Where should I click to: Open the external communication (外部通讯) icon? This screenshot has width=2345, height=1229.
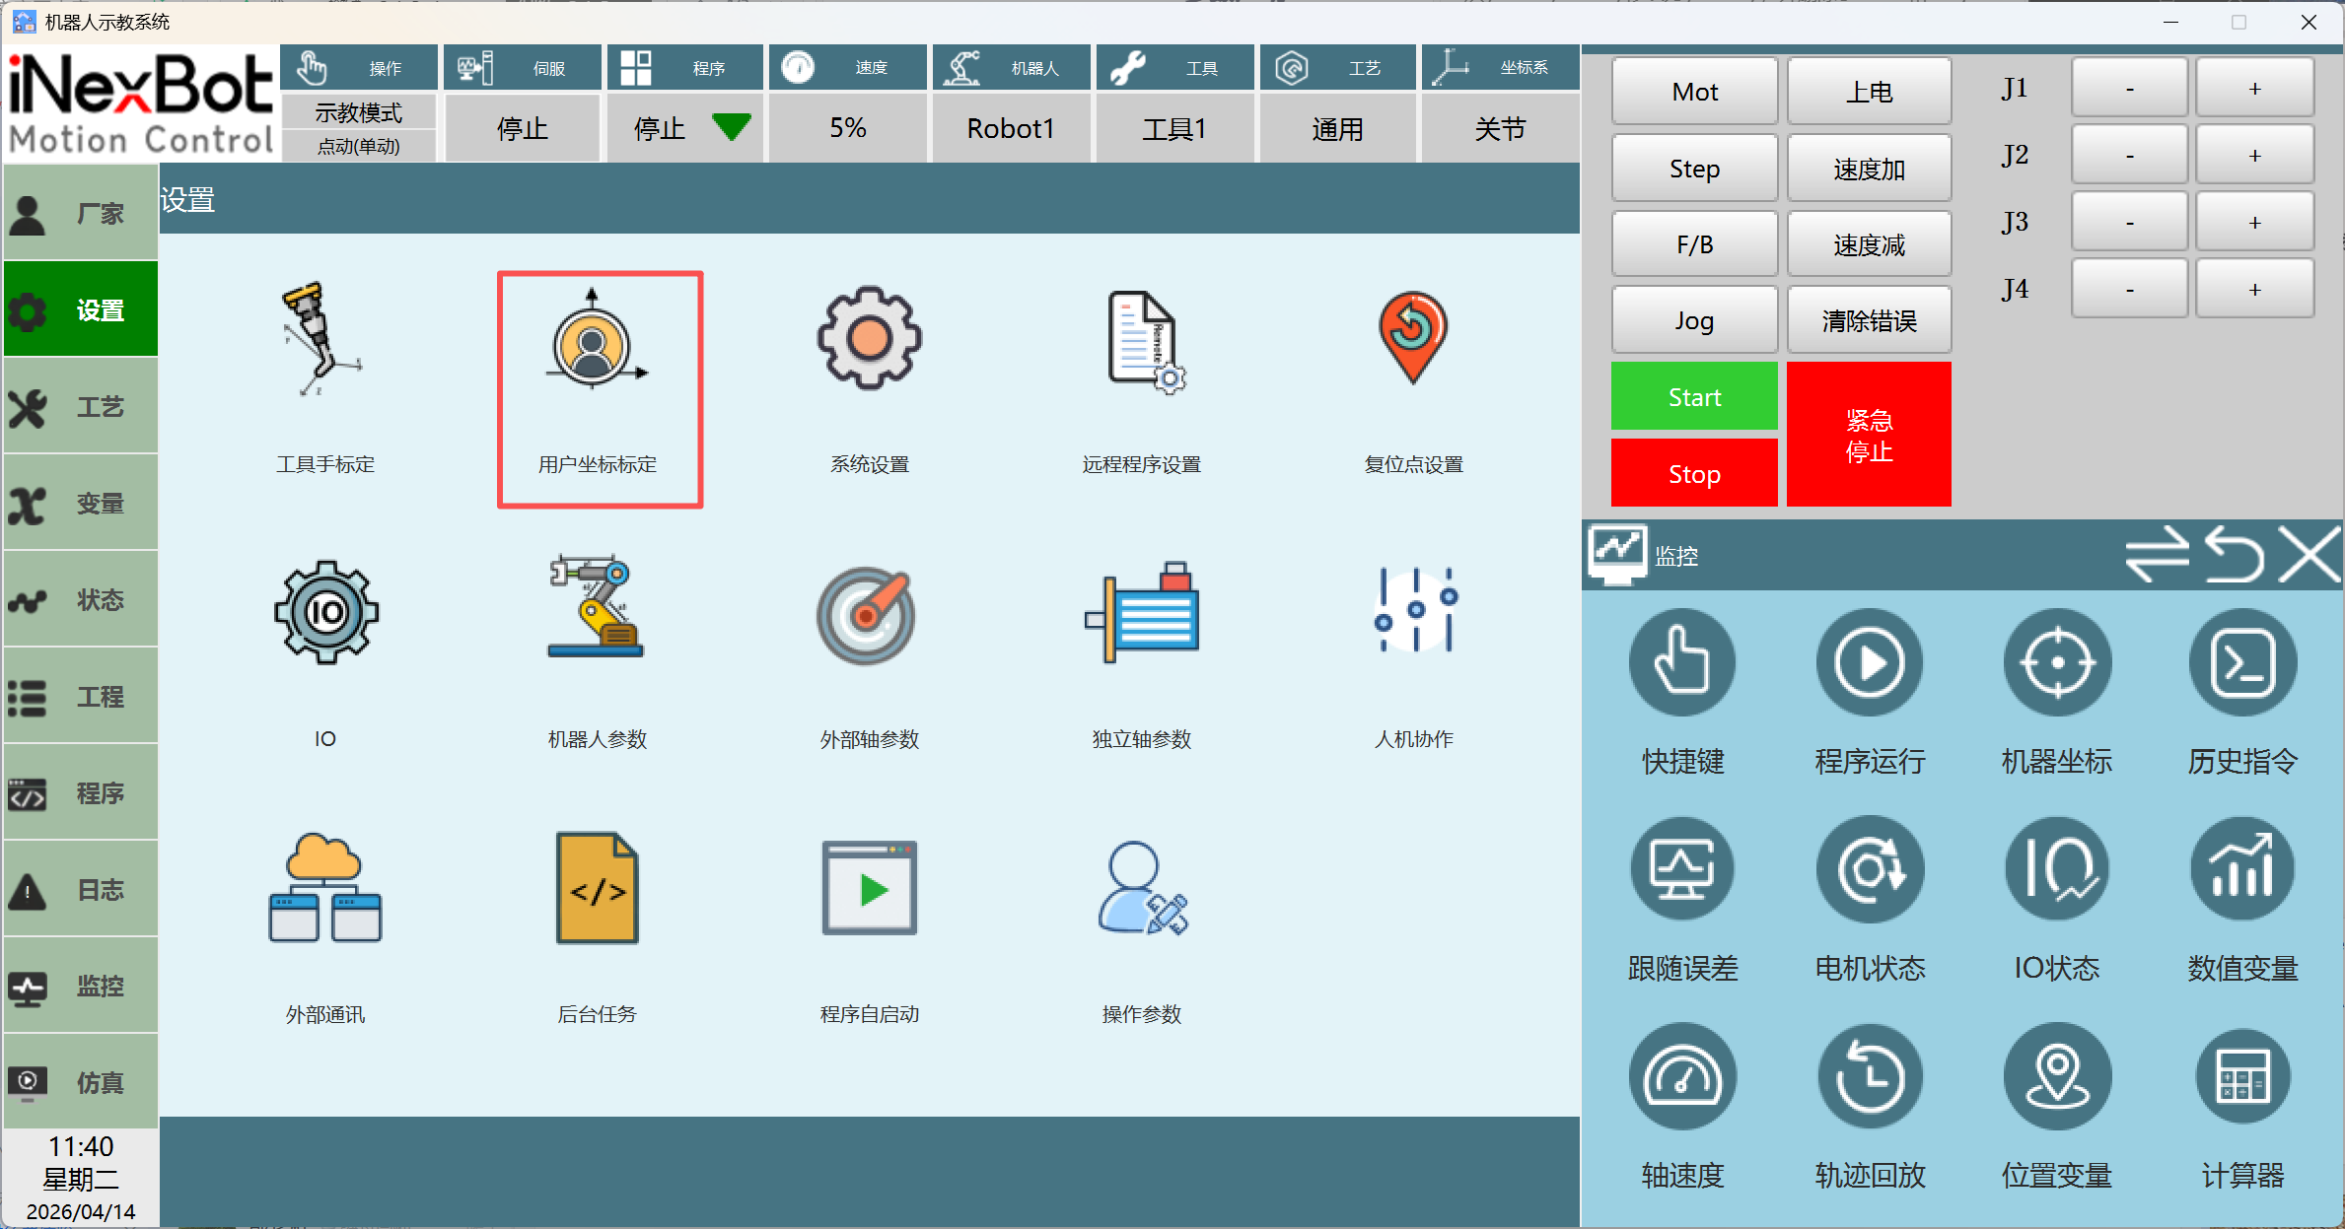[324, 889]
